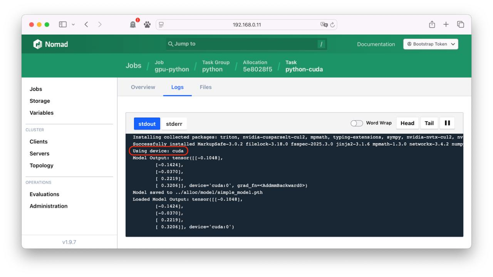Click the 'Installing collected packages' log line

[298, 137]
